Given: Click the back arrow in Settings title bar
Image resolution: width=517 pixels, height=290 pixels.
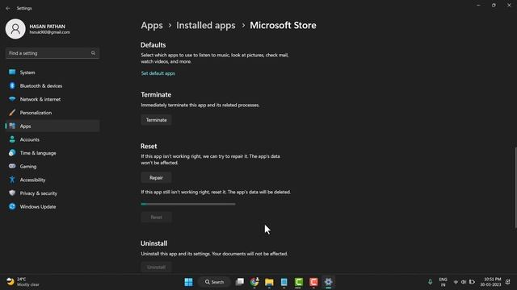Looking at the screenshot, I should pos(8,8).
